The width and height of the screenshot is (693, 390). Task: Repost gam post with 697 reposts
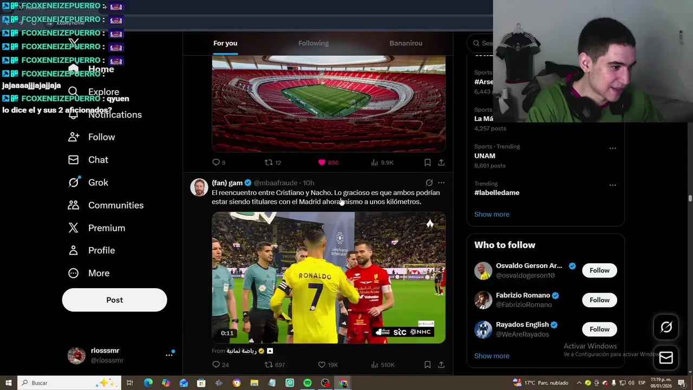[x=274, y=365]
